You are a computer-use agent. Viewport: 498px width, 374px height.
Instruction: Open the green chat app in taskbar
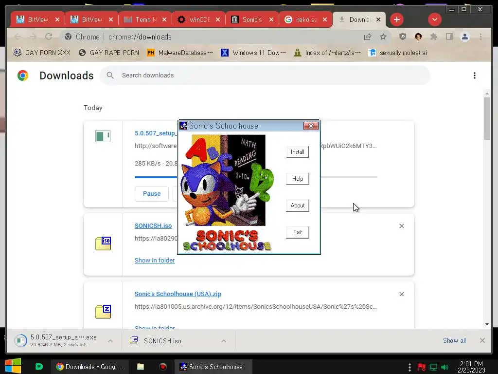tap(39, 367)
